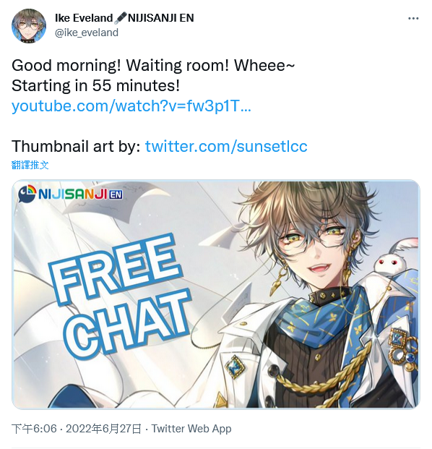Screen dimensions: 432x449
Task: Click the Twitter Web App source label
Action: point(191,429)
